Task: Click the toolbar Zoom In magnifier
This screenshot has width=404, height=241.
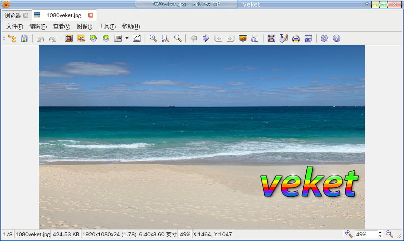Action: click(153, 38)
